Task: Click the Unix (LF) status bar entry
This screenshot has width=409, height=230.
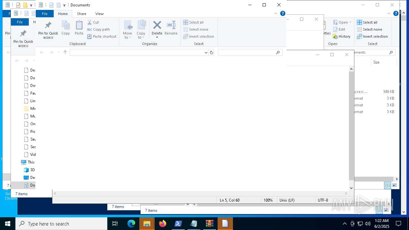Action: [x=287, y=200]
